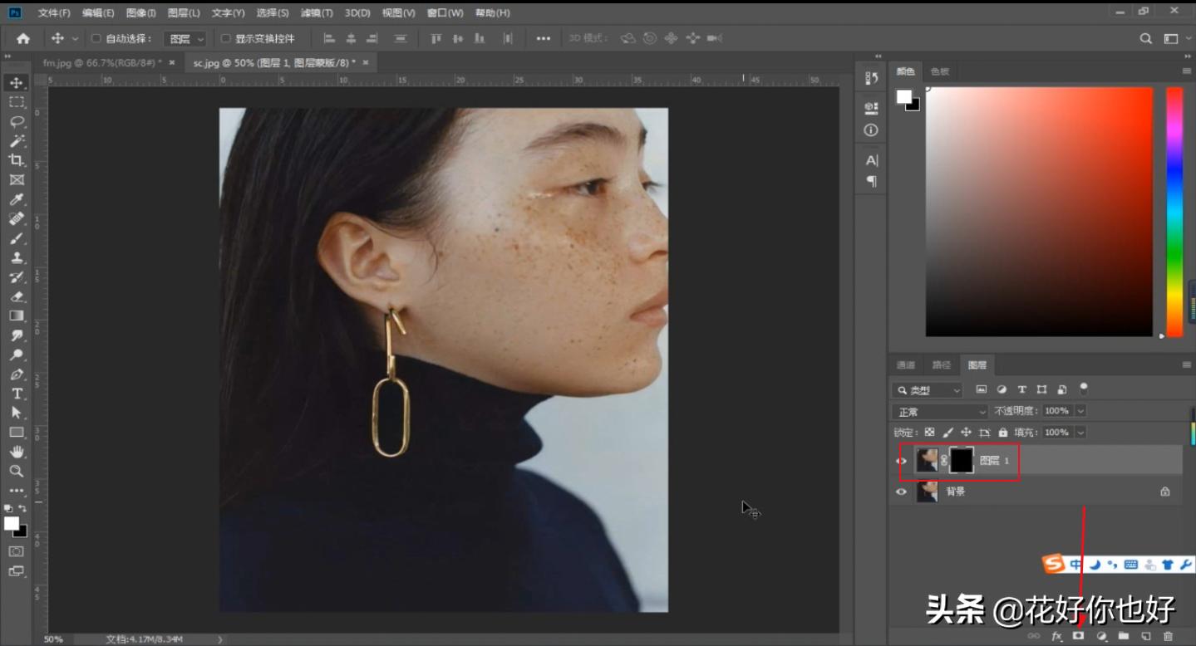Switch to the 通道 panel tab
This screenshot has width=1196, height=646.
coord(905,365)
